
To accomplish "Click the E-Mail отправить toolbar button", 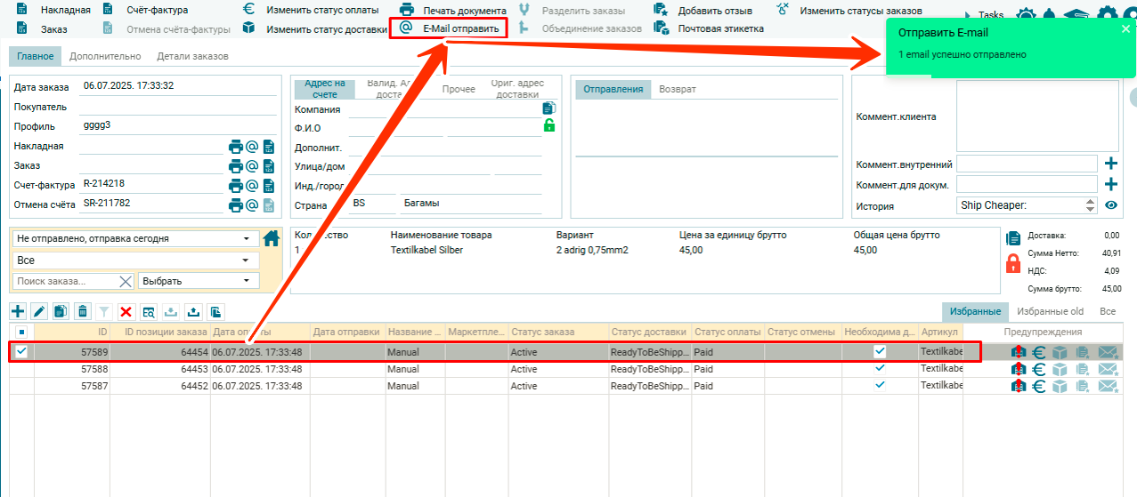I will coord(450,28).
